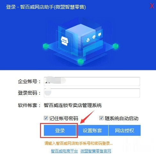Screen dimensions: 156x154
Task: Click the 网店授权 button
Action: [x=125, y=130]
